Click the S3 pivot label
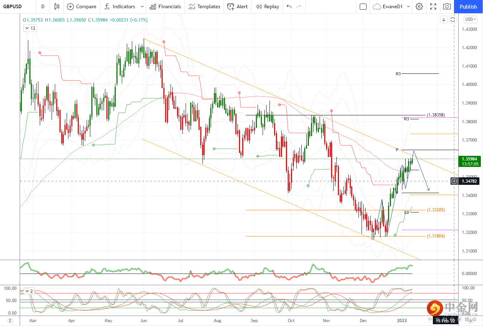483x326 pixels. click(406, 212)
